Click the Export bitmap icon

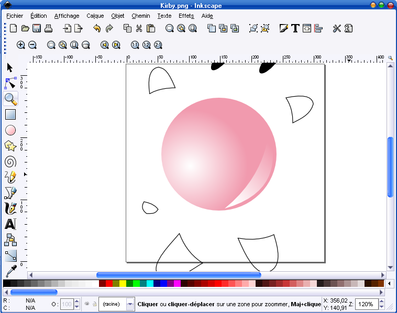79,28
